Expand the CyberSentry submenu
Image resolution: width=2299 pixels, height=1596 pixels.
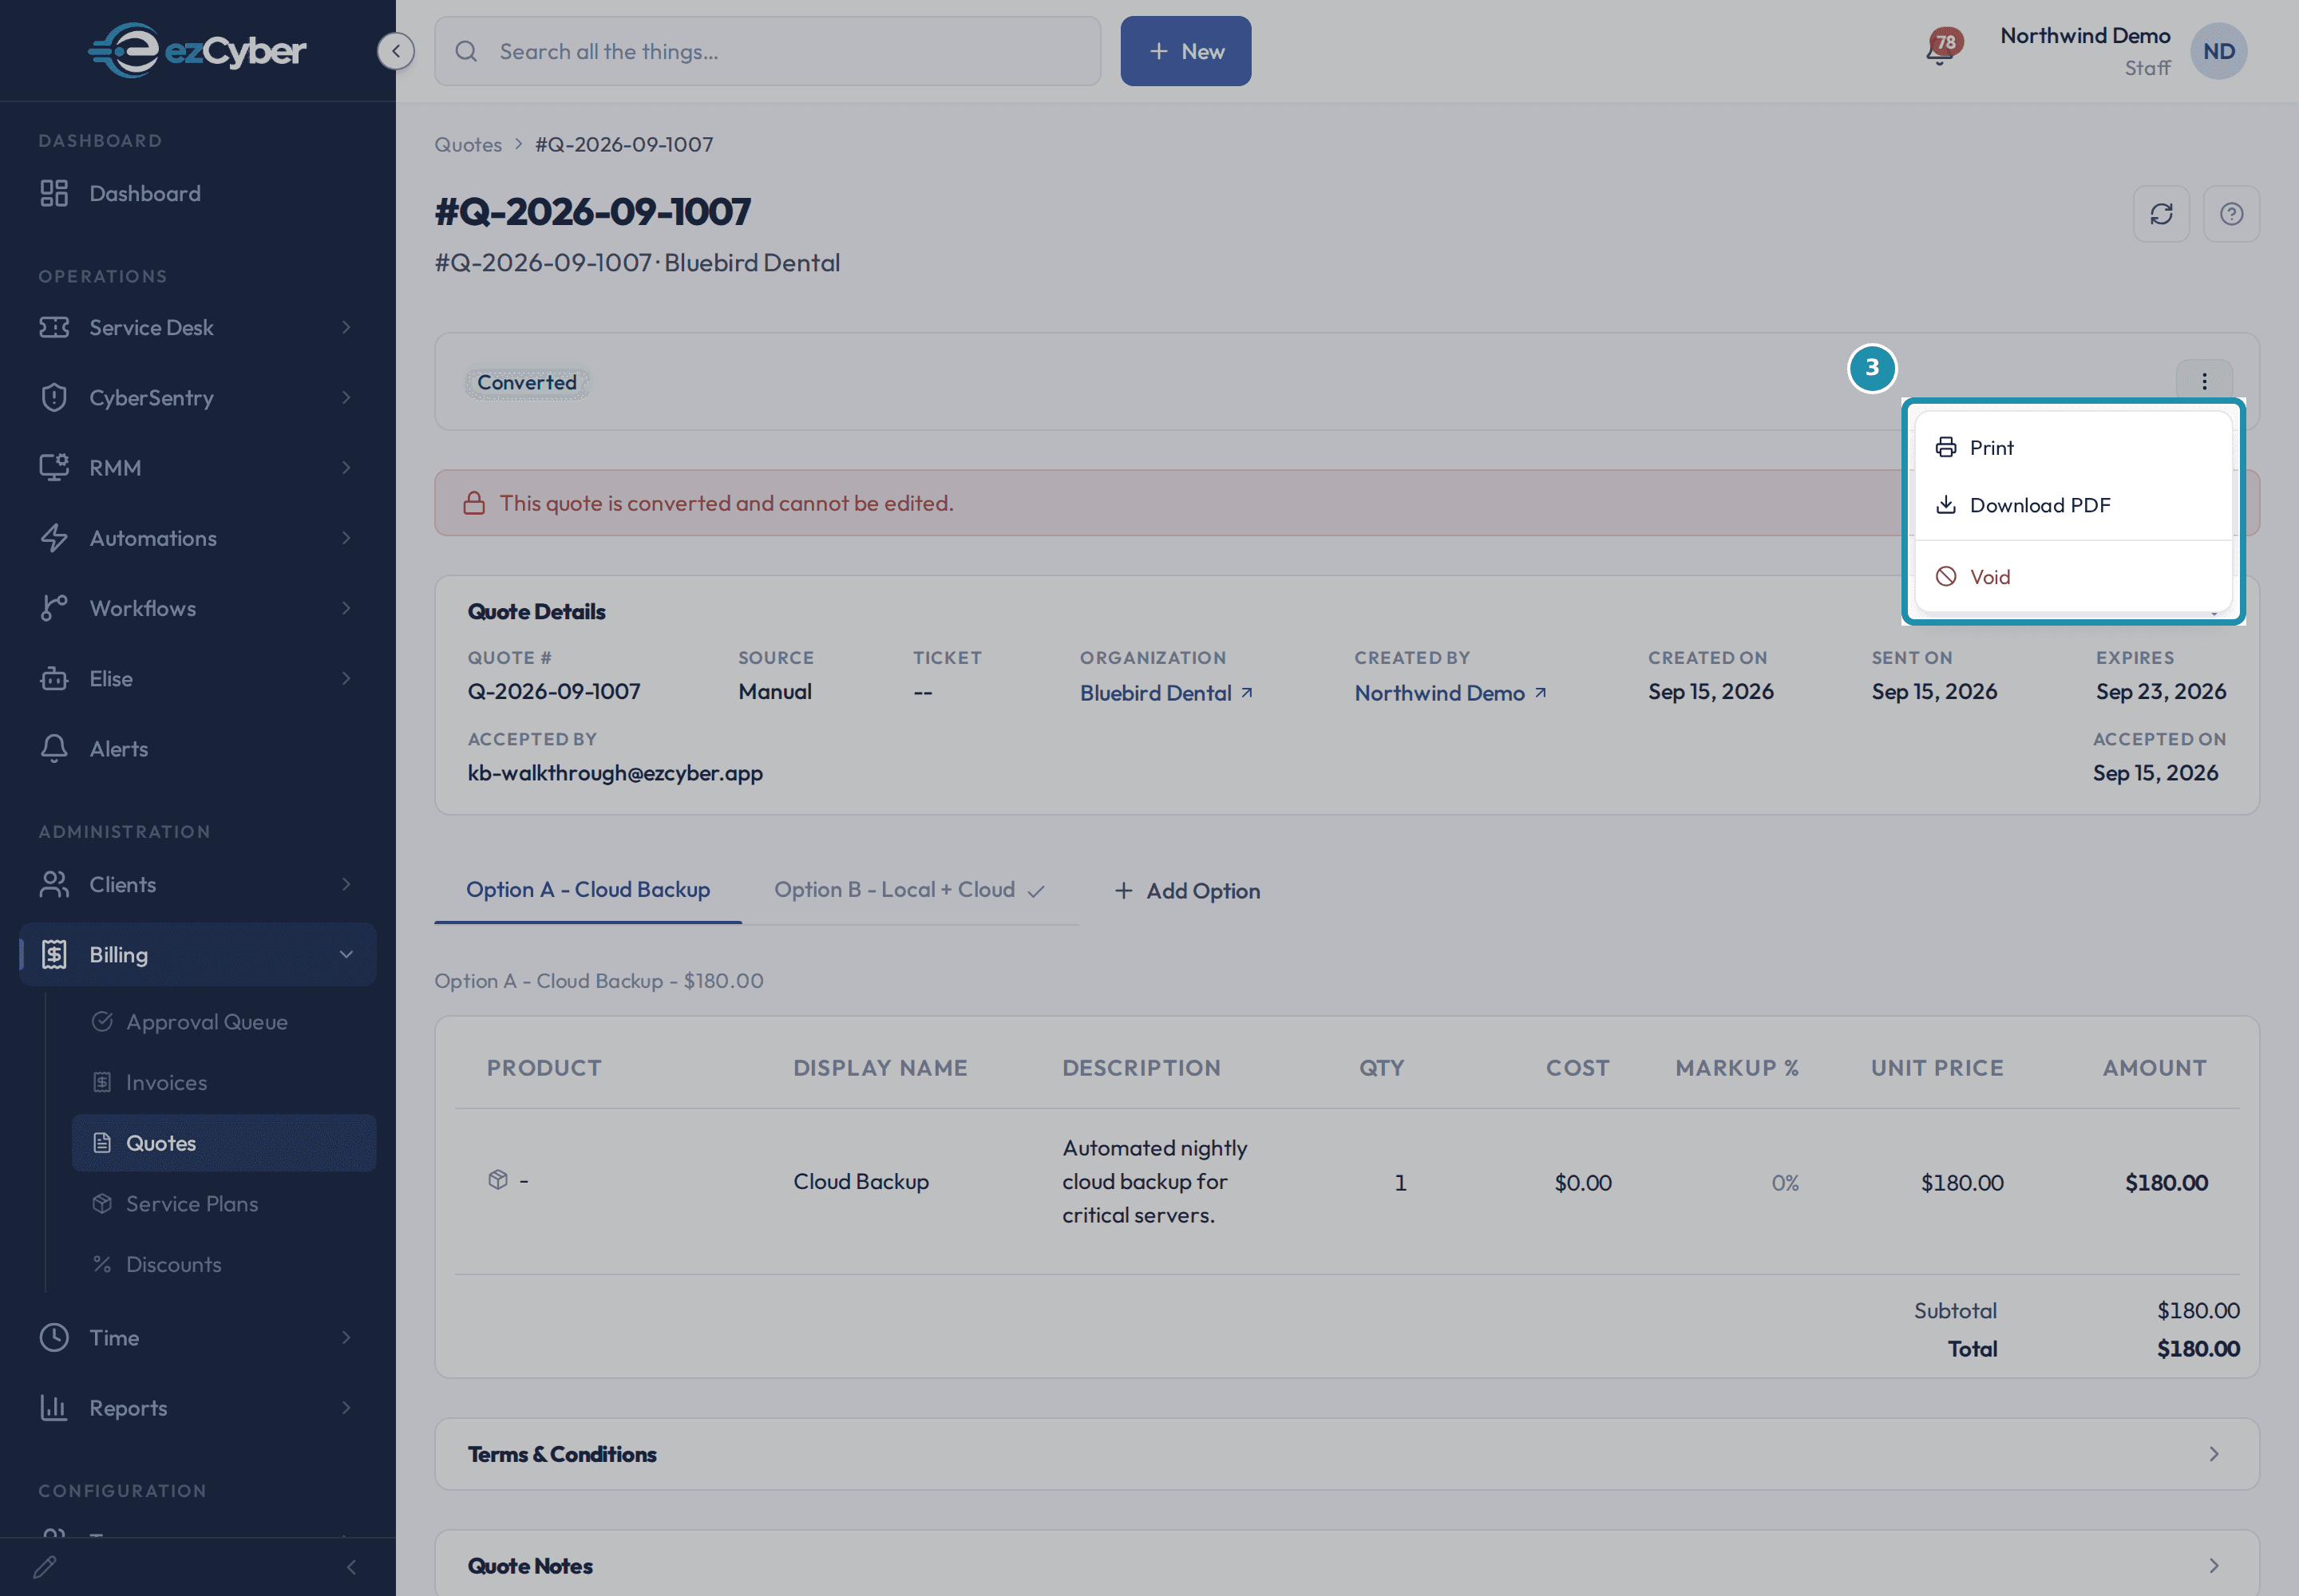pos(346,398)
